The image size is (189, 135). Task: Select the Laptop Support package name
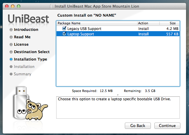[80, 34]
